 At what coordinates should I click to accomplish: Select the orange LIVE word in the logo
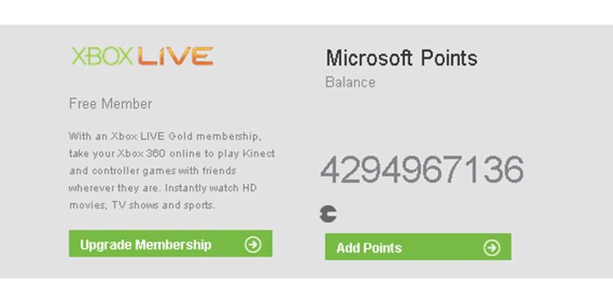[x=176, y=56]
